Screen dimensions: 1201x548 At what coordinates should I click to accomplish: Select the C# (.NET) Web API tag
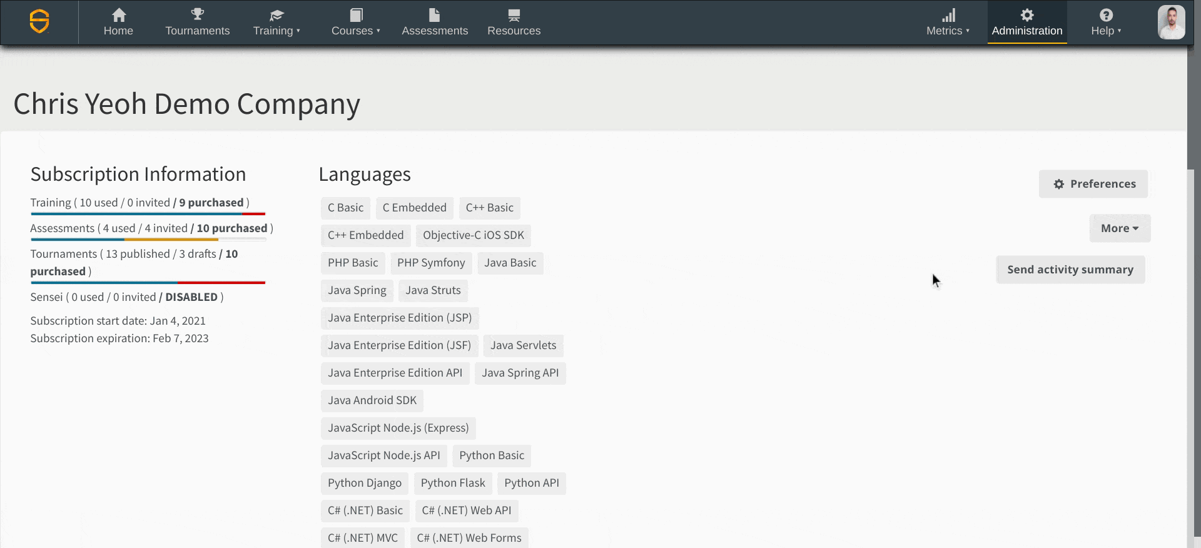[467, 510]
